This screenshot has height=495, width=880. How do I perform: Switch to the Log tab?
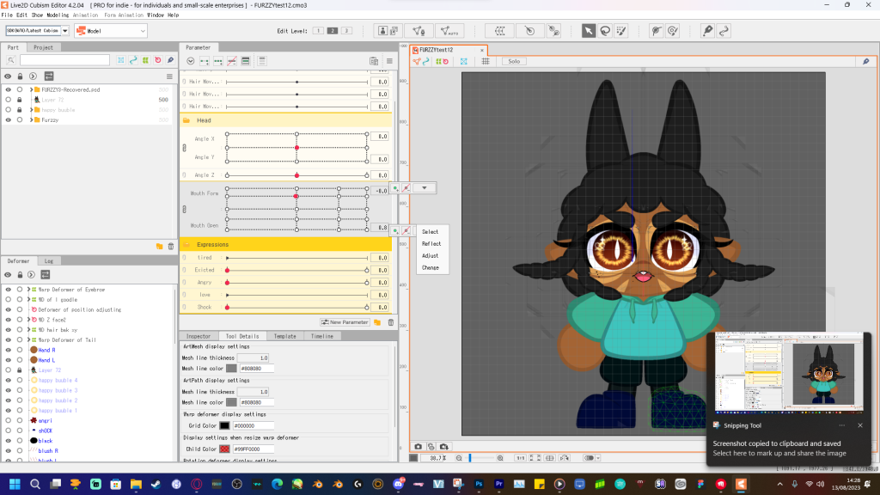click(49, 261)
